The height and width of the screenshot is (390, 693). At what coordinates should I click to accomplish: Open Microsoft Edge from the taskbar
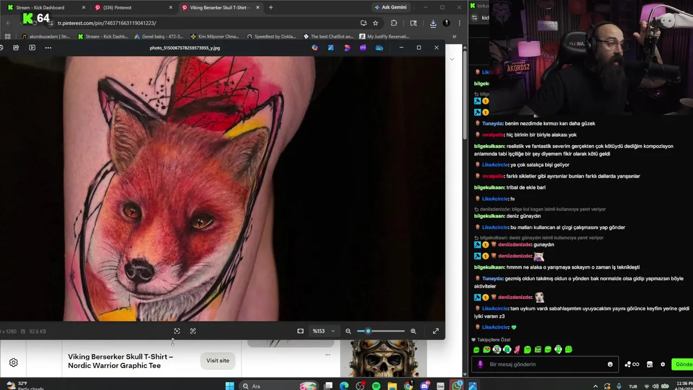(x=344, y=386)
